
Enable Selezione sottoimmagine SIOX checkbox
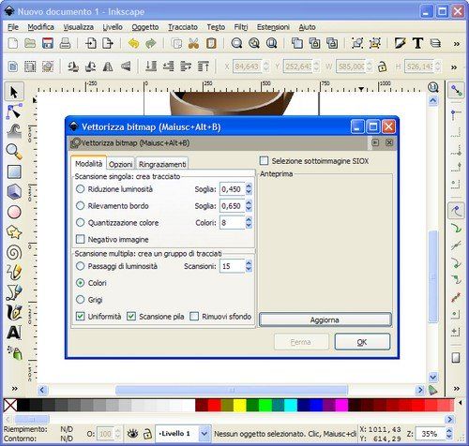tap(264, 161)
